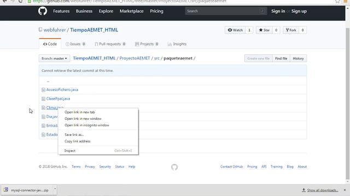Choose Save link as...

coord(98,134)
